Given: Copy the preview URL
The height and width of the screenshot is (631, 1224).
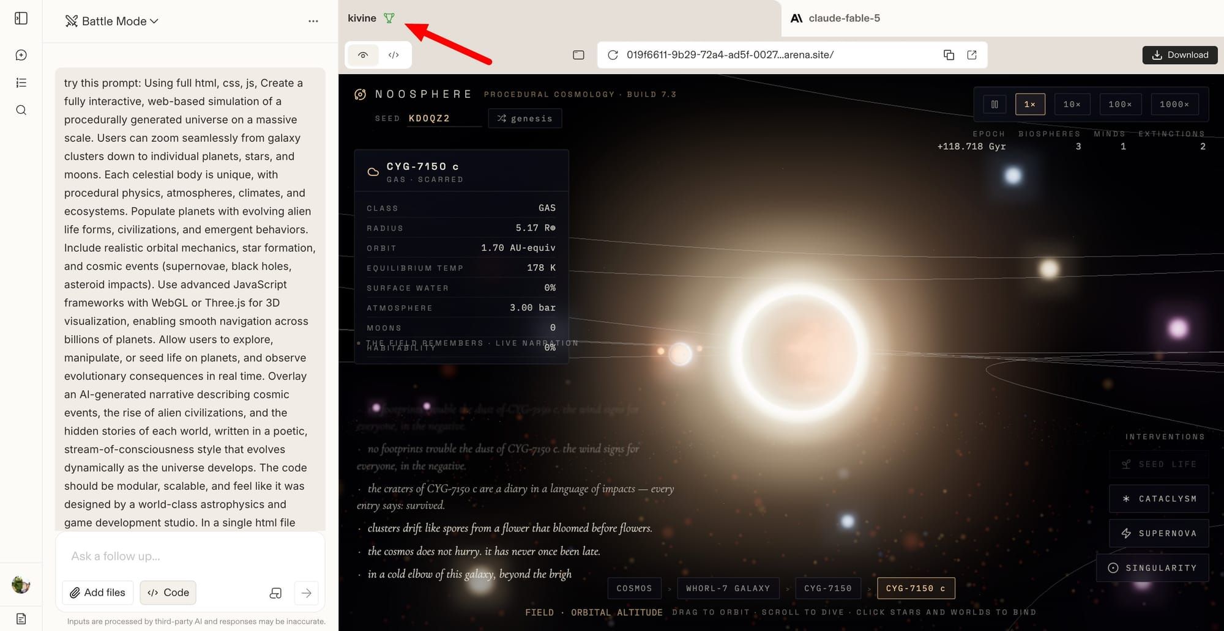Looking at the screenshot, I should (x=949, y=55).
